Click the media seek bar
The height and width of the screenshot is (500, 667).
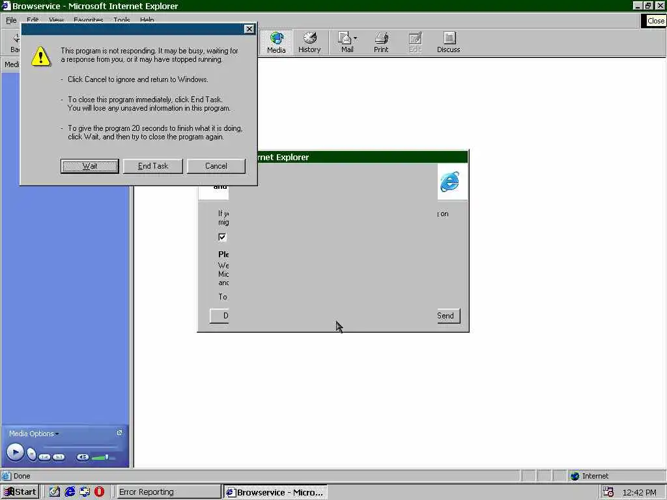[x=79, y=446]
